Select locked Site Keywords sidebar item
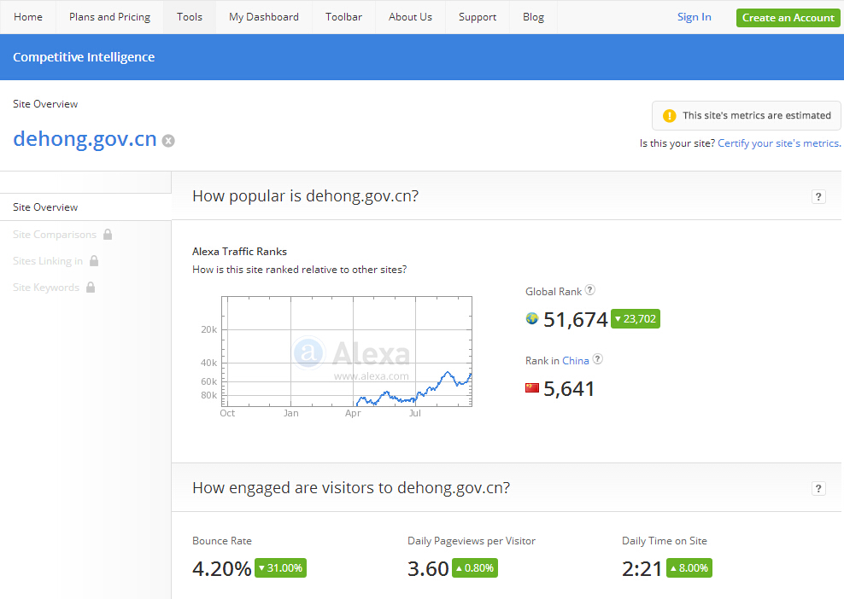 (46, 288)
